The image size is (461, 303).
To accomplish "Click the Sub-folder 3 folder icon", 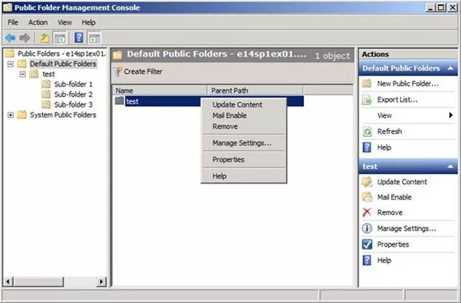I will [x=46, y=104].
